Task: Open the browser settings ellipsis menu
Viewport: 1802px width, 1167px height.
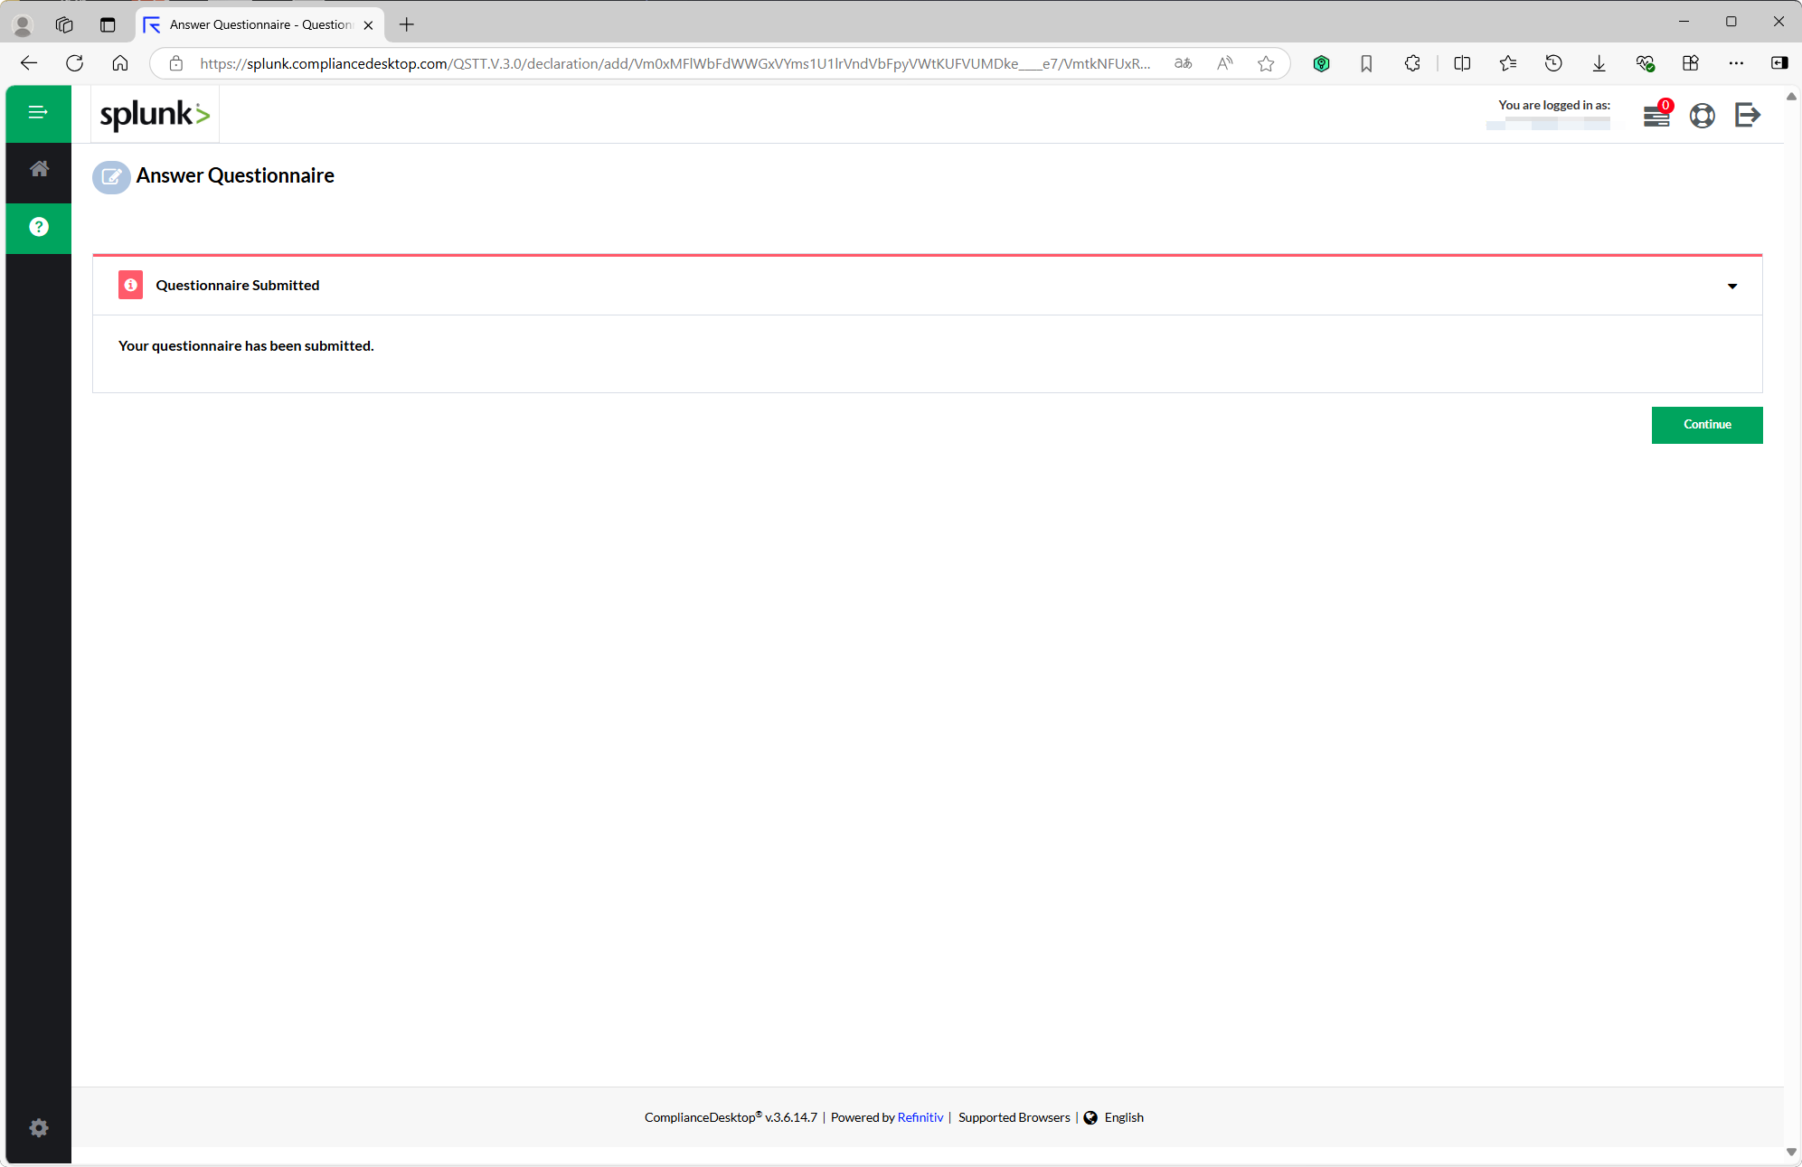Action: coord(1737,63)
